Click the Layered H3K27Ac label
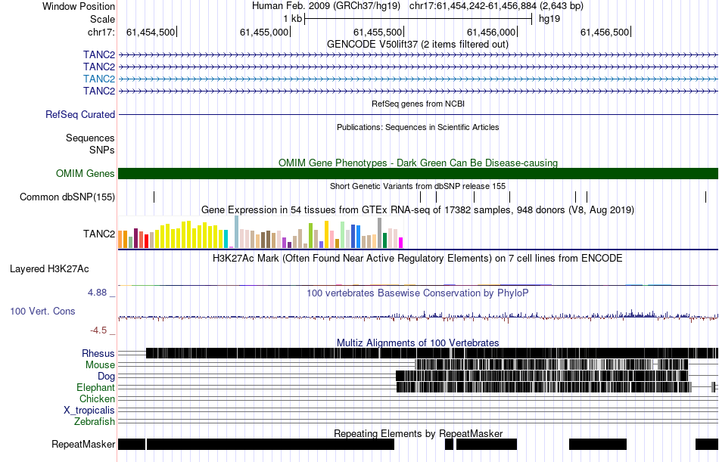 [x=49, y=269]
